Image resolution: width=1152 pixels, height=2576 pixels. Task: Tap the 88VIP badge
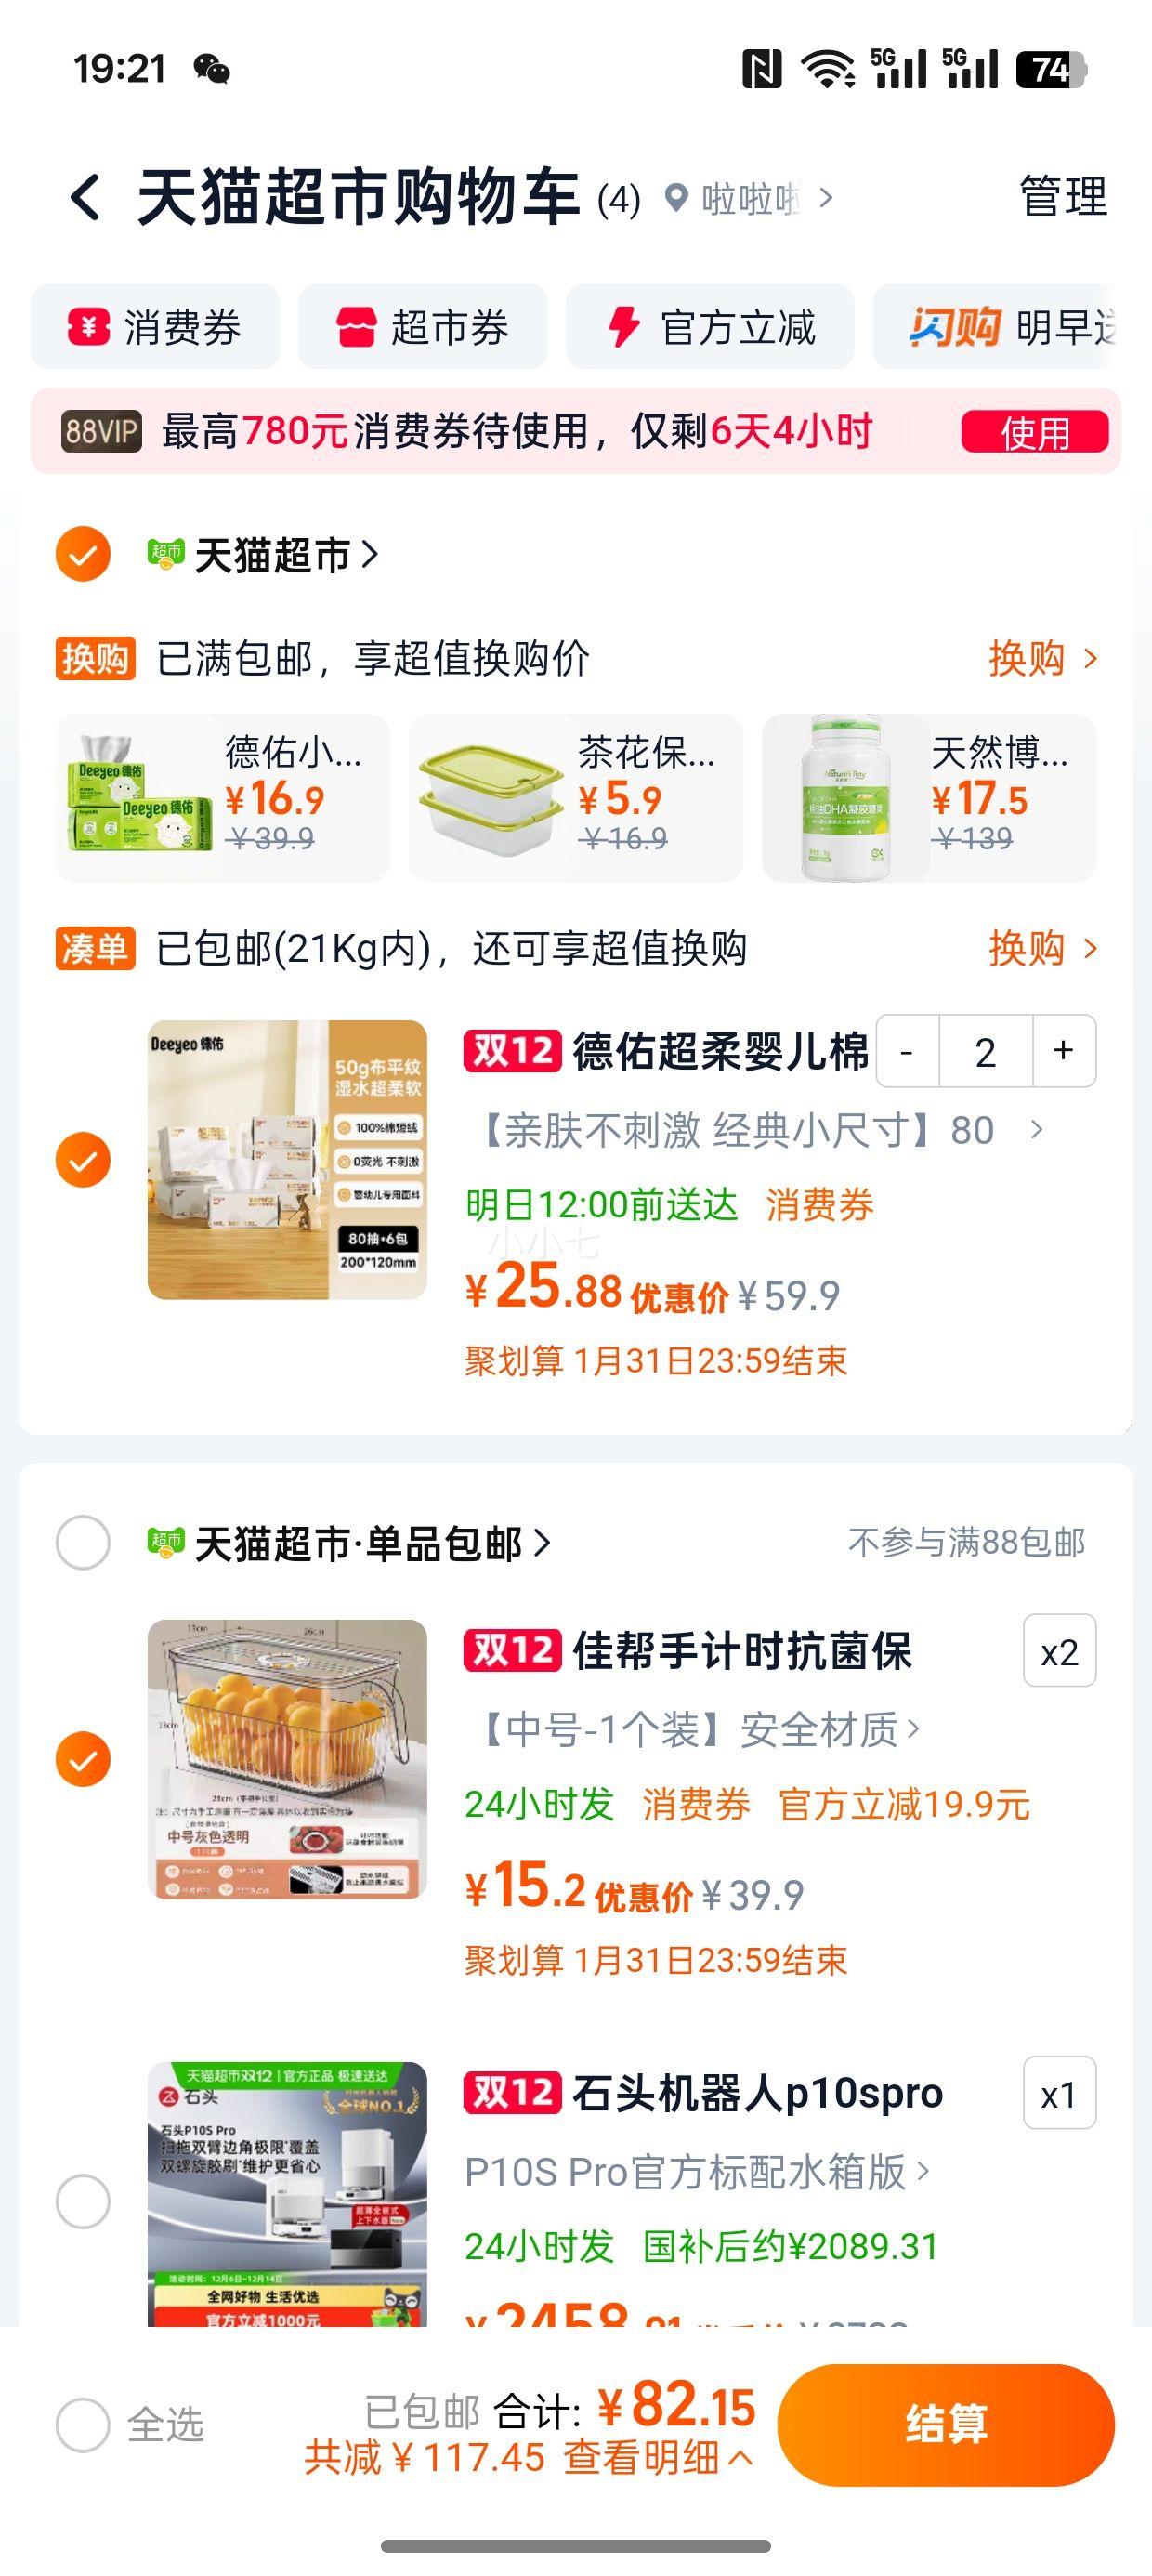[101, 432]
